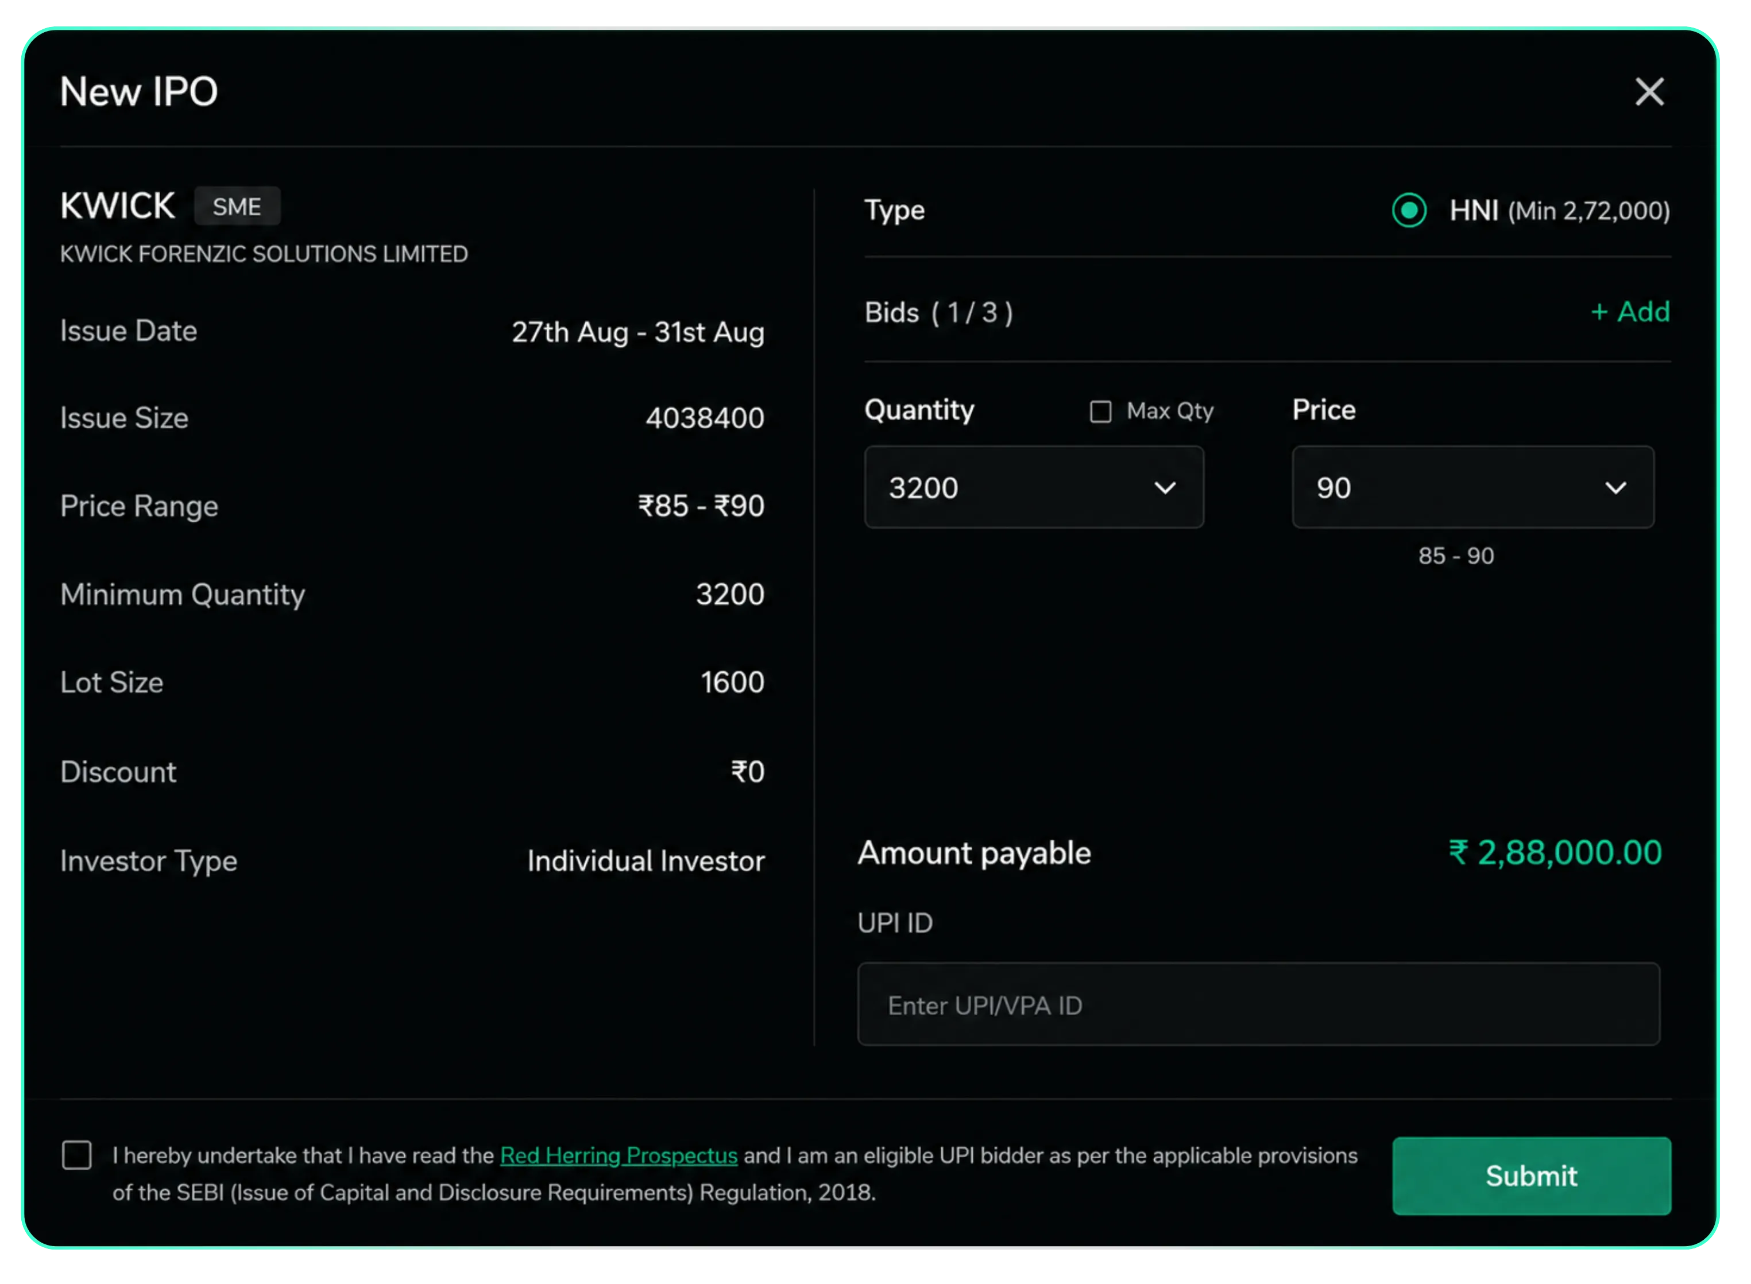Viewport: 1751px width, 1284px height.
Task: Click the Discount value ₹0
Action: tap(747, 772)
